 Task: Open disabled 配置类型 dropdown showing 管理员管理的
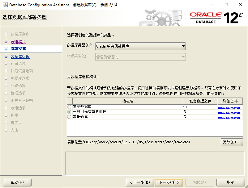click(x=140, y=57)
